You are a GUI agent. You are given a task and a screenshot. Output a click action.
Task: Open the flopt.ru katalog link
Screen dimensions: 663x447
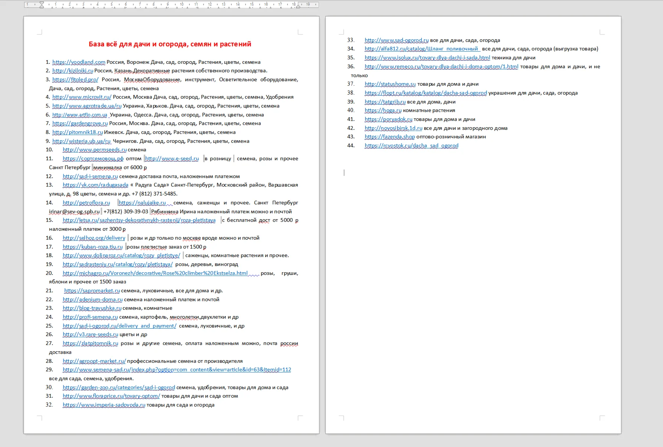(x=426, y=93)
